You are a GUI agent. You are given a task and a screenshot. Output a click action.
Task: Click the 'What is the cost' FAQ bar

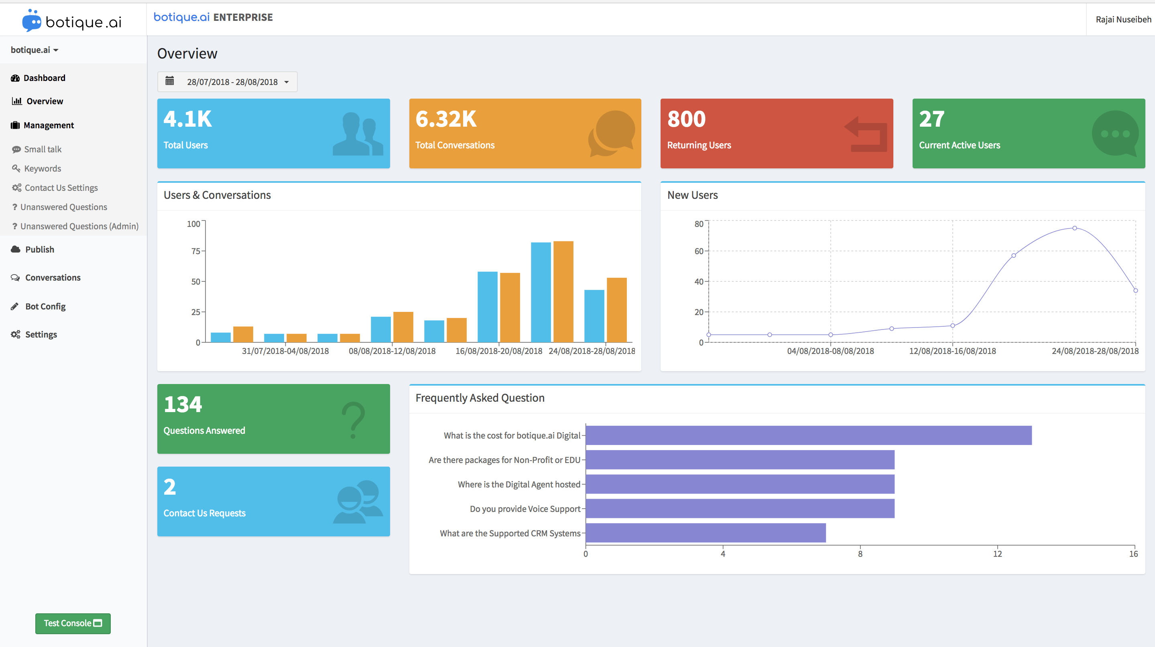808,435
